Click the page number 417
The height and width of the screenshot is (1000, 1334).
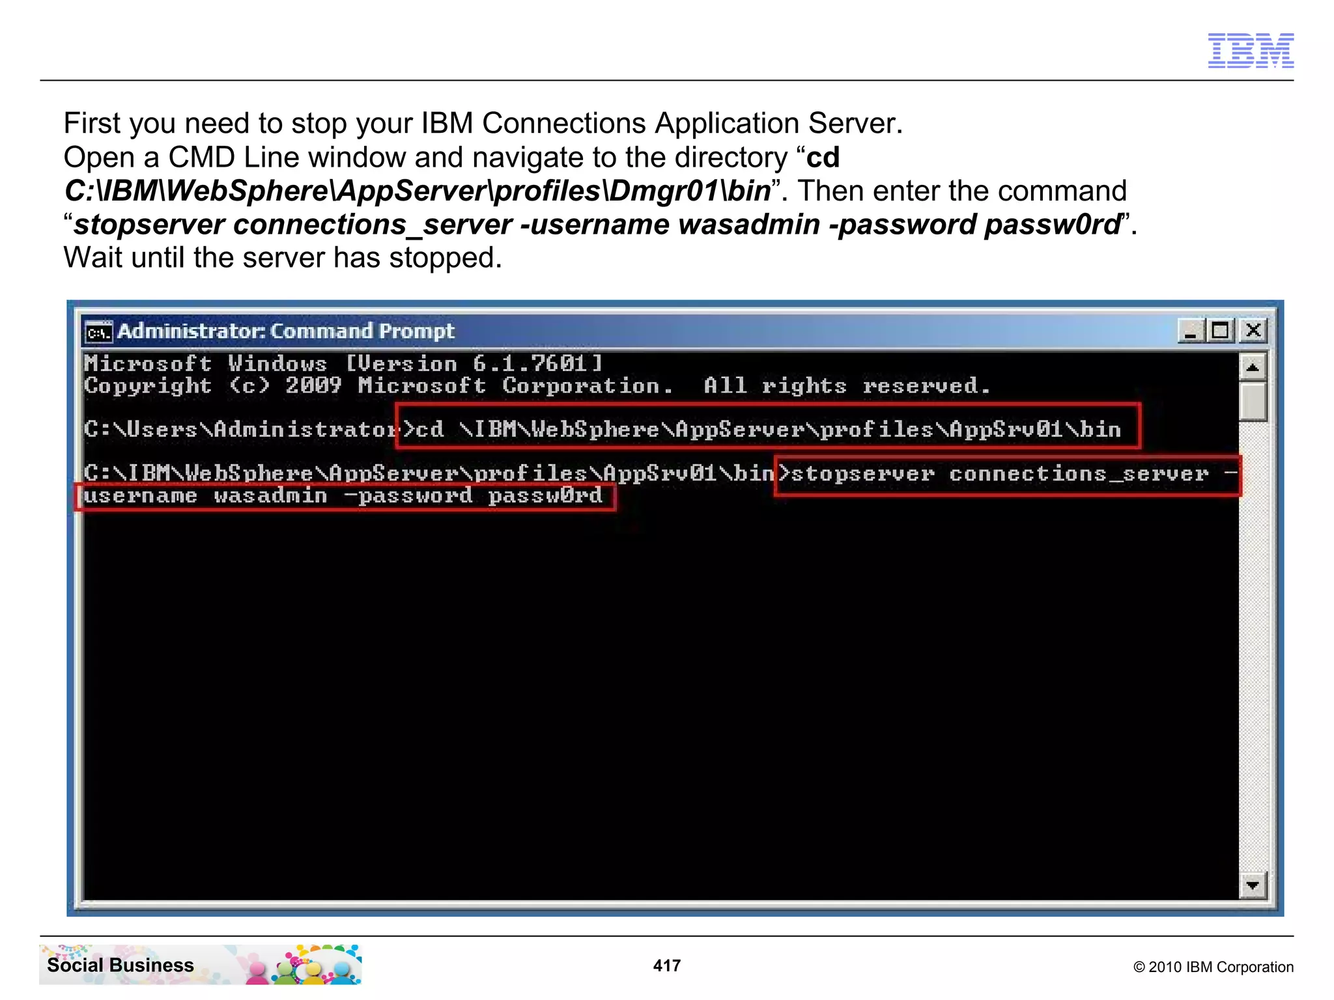[667, 965]
